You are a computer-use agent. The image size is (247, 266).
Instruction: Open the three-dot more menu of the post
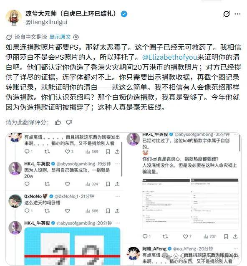pyautogui.click(x=237, y=14)
